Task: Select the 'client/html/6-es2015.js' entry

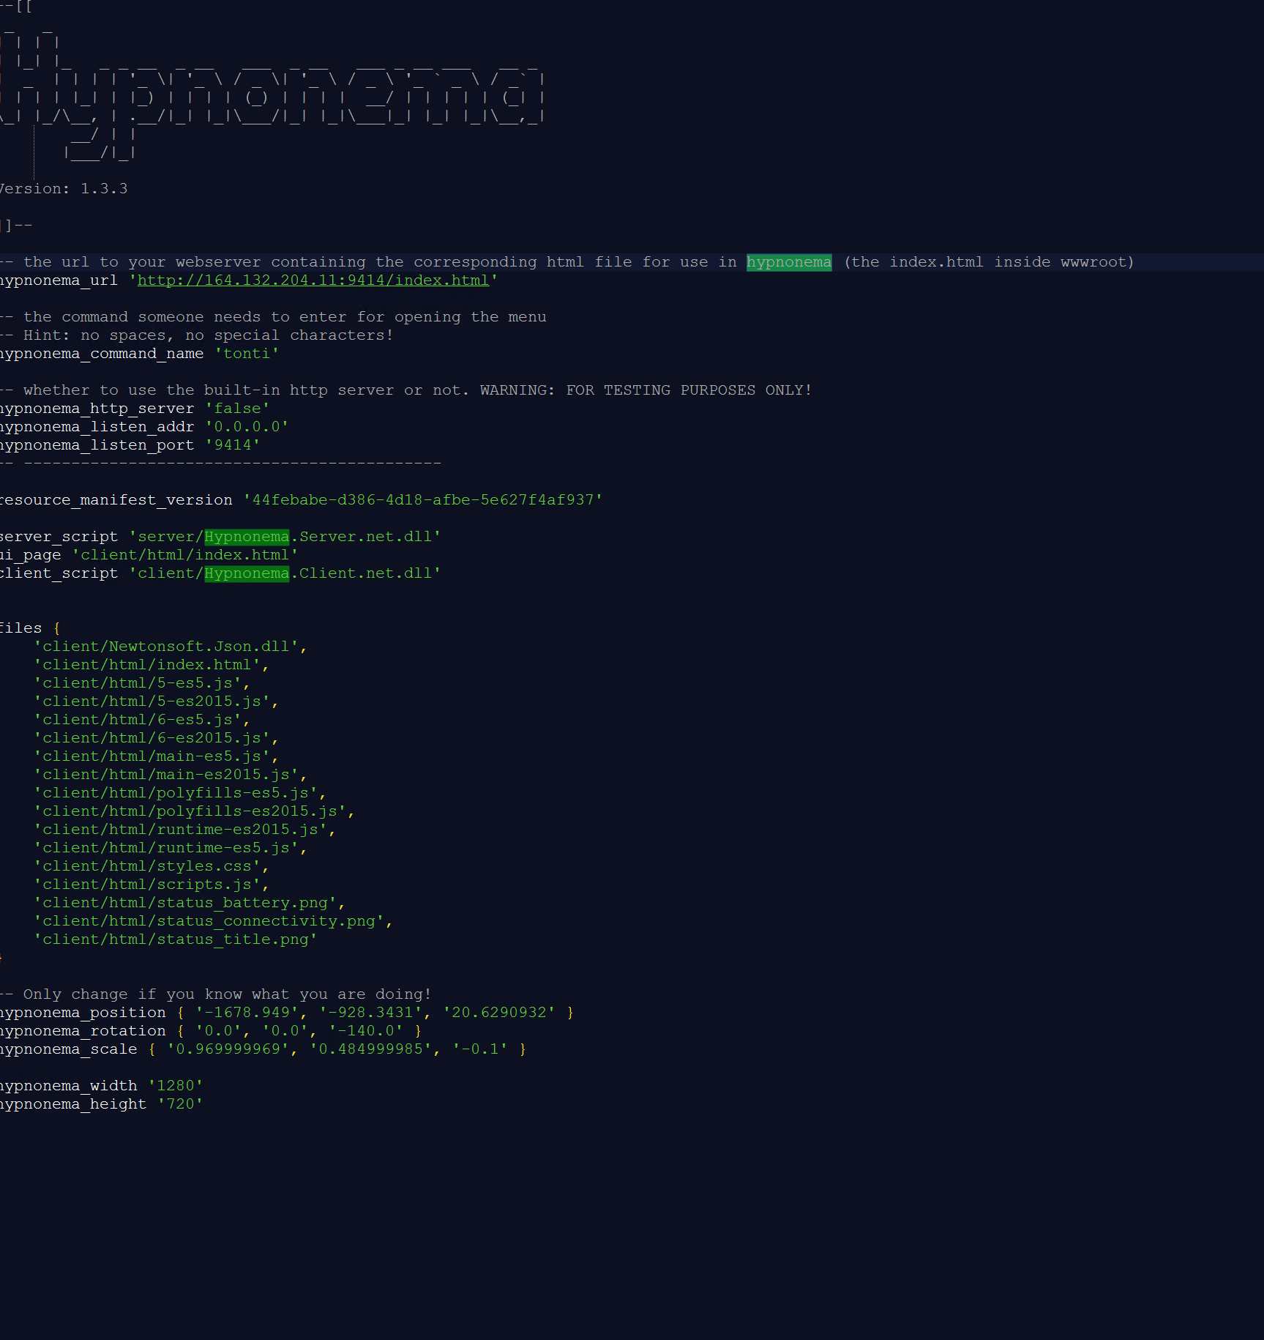Action: point(152,738)
